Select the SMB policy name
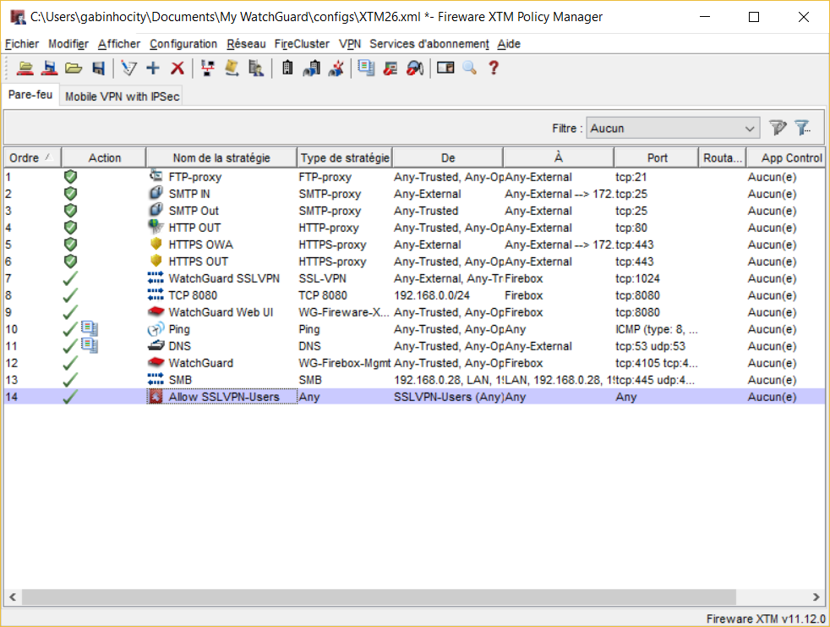Viewport: 830px width, 627px height. (x=180, y=380)
